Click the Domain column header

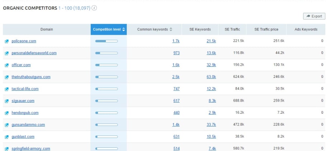[x=47, y=29]
